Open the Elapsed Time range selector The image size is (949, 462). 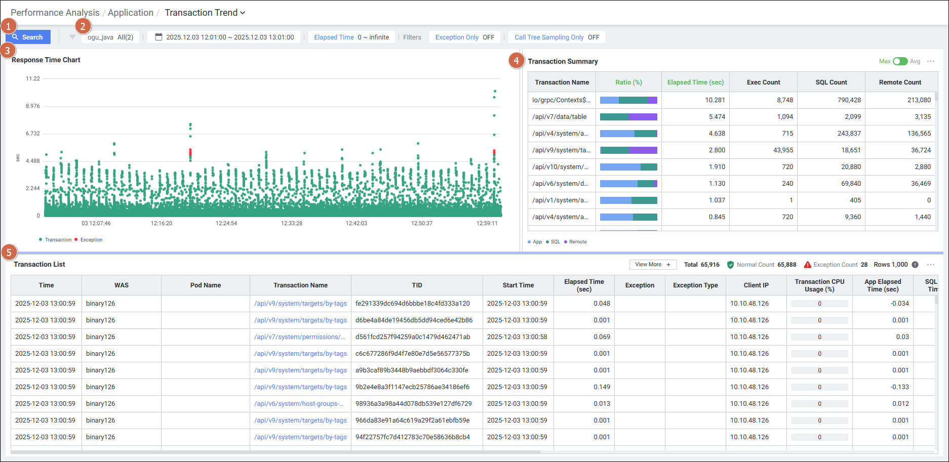[x=351, y=37]
